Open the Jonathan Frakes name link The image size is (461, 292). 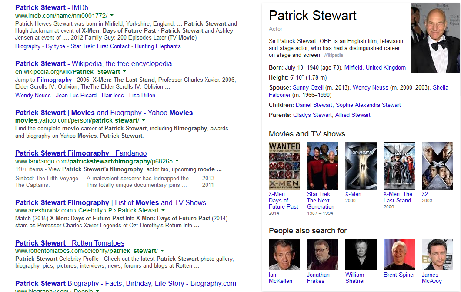click(318, 278)
